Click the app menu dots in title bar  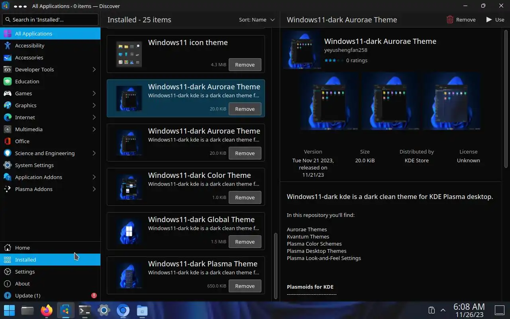[x=20, y=6]
